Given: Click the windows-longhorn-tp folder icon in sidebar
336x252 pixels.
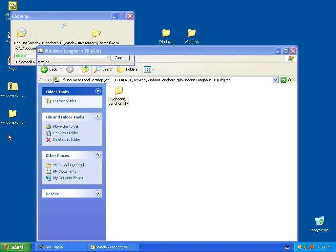Looking at the screenshot, I should point(49,165).
